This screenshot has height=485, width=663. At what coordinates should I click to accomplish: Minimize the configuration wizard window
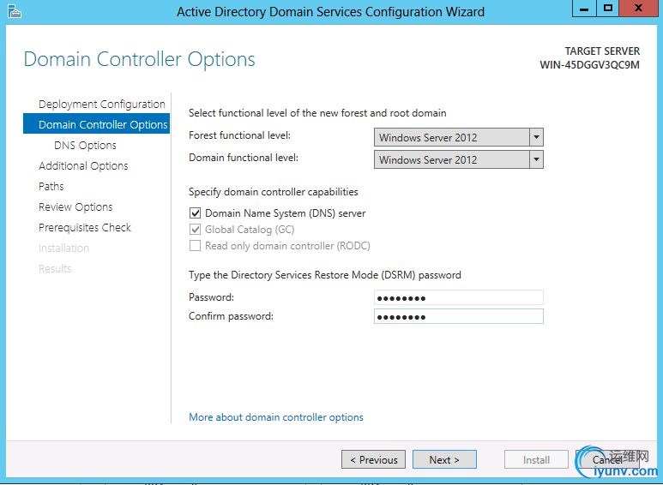583,9
